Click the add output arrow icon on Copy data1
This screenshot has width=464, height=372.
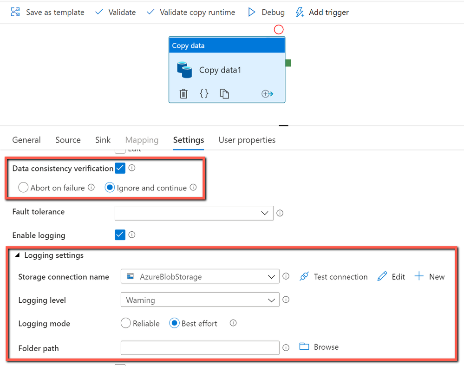click(267, 94)
